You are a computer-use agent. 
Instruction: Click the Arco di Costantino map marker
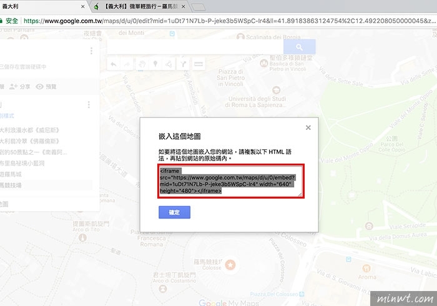163,289
